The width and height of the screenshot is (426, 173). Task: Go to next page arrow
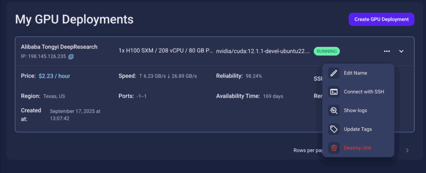coord(407,150)
